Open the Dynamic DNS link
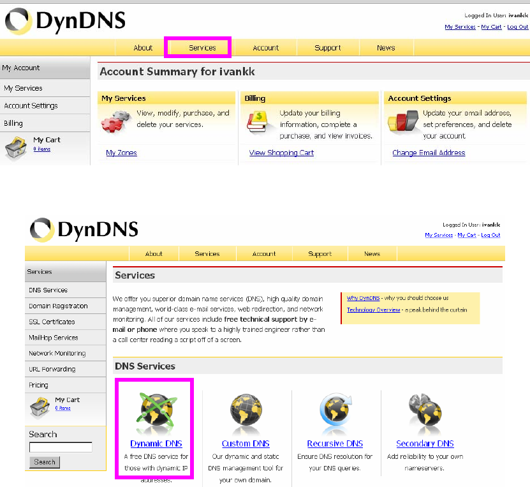 pos(156,444)
